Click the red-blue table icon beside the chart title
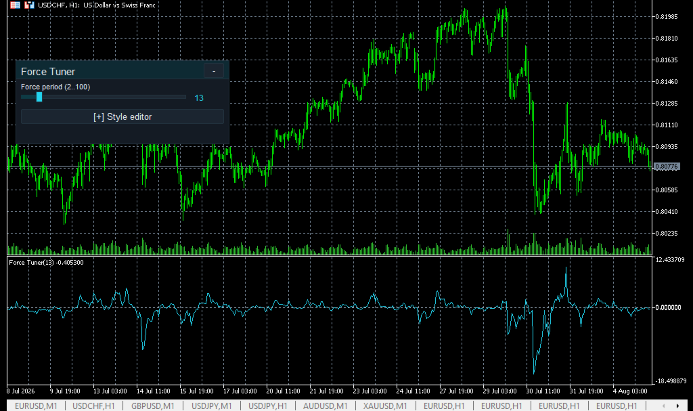Viewport: 693px width, 411px height. coord(15,5)
